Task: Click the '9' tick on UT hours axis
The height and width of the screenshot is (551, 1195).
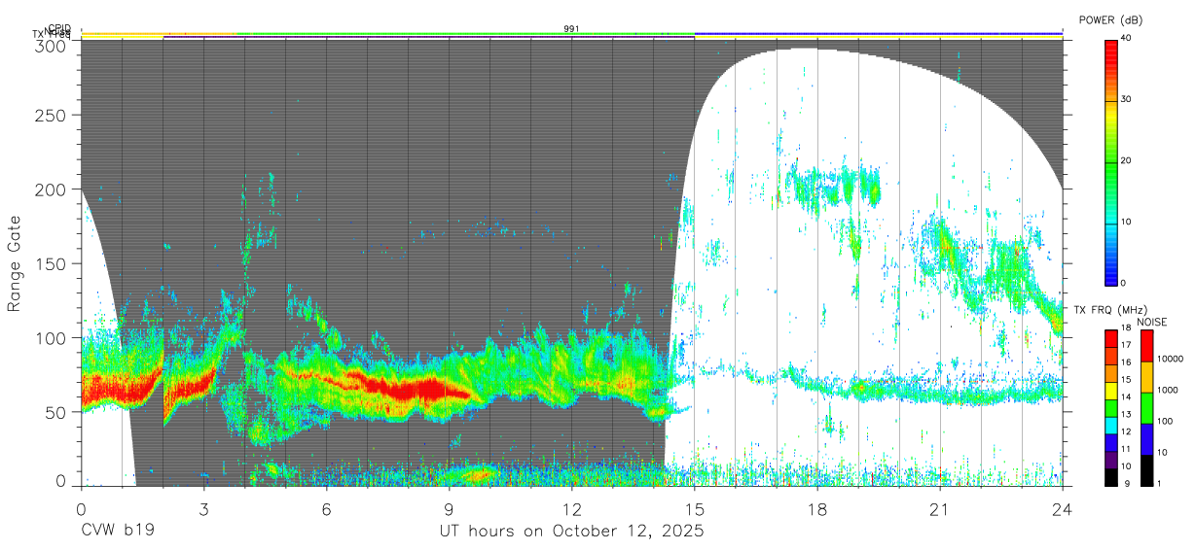Action: tap(450, 508)
